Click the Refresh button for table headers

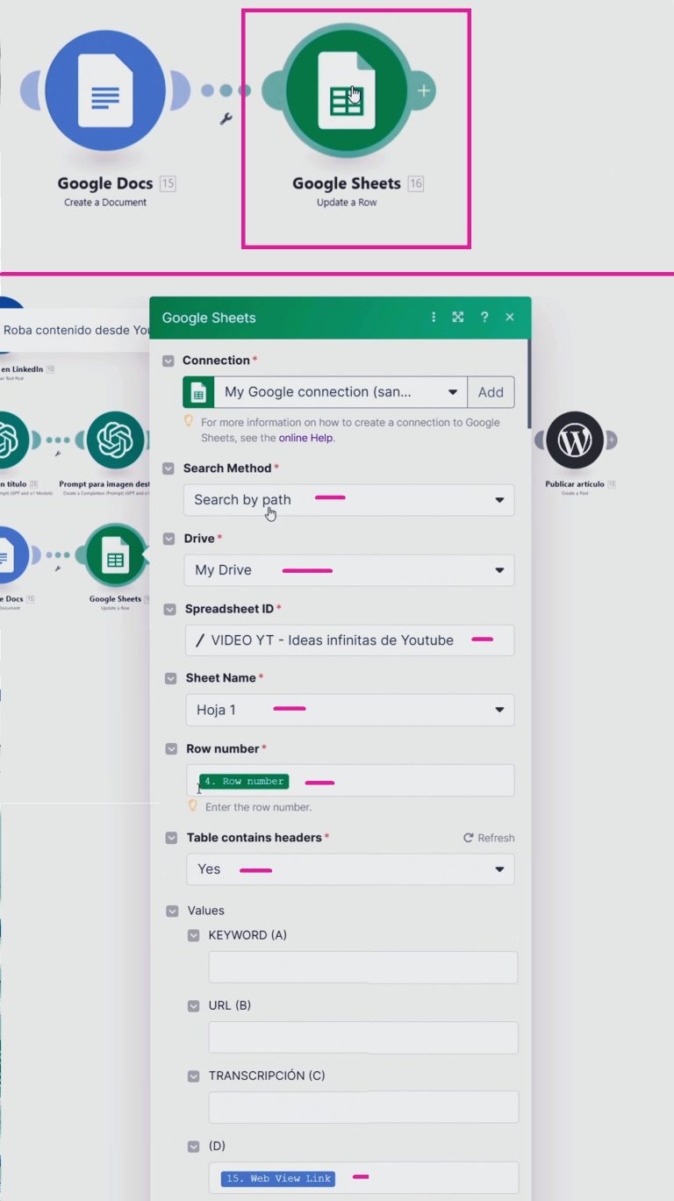[x=489, y=838]
